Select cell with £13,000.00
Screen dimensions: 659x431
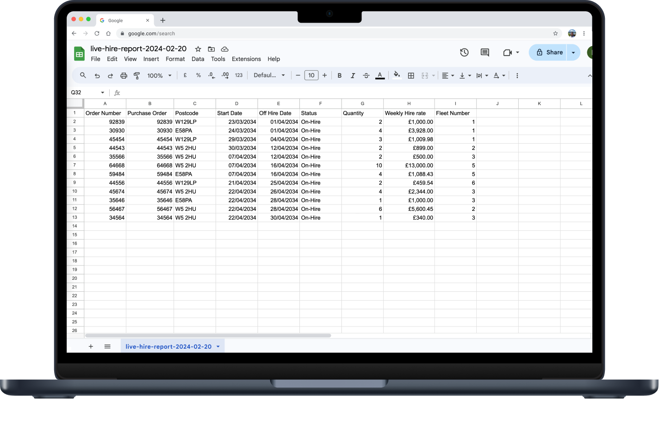click(x=409, y=166)
